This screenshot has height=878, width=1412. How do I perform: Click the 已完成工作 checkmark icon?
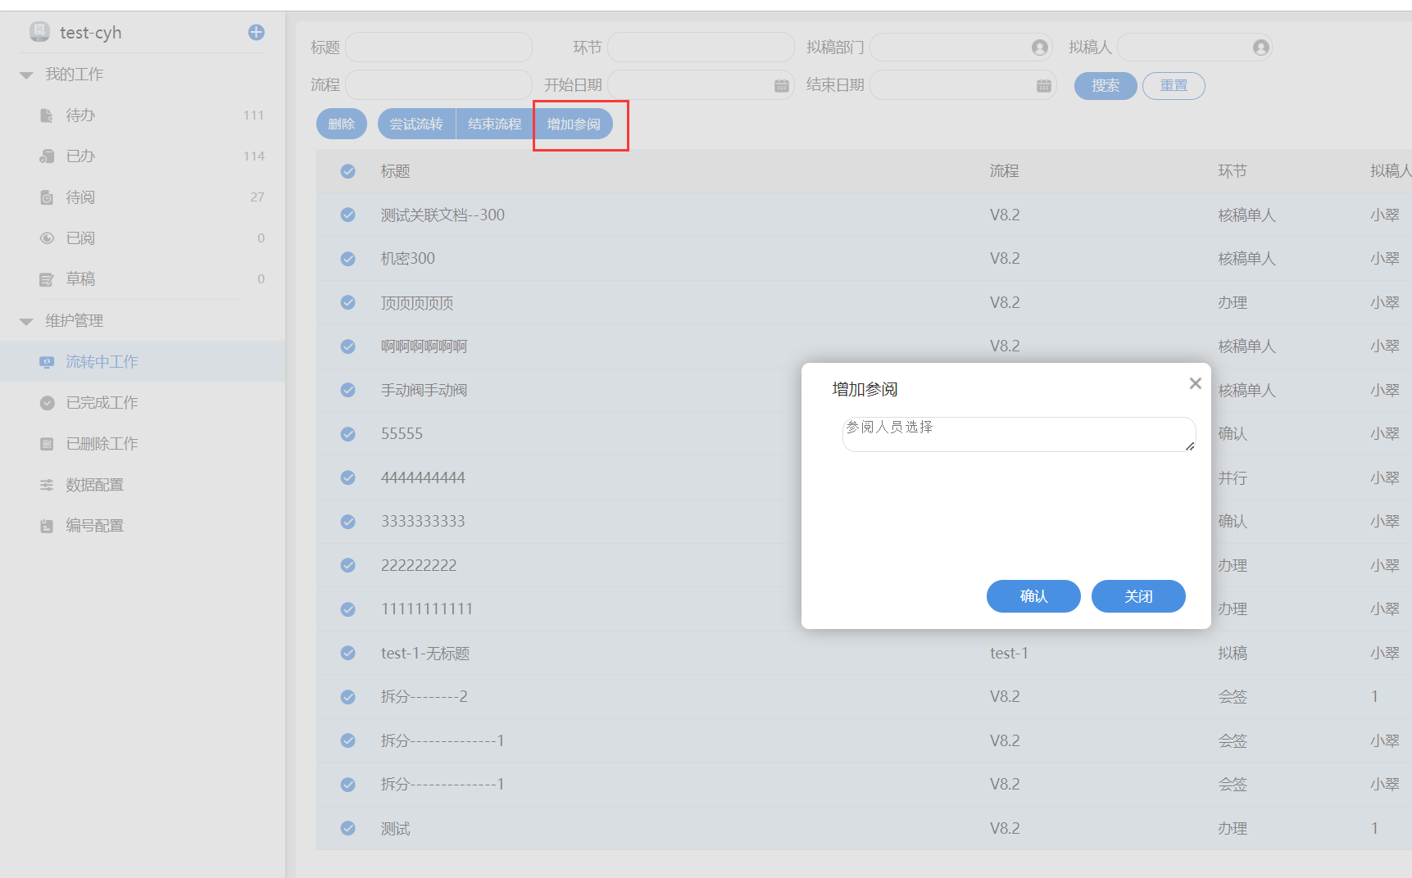click(47, 403)
